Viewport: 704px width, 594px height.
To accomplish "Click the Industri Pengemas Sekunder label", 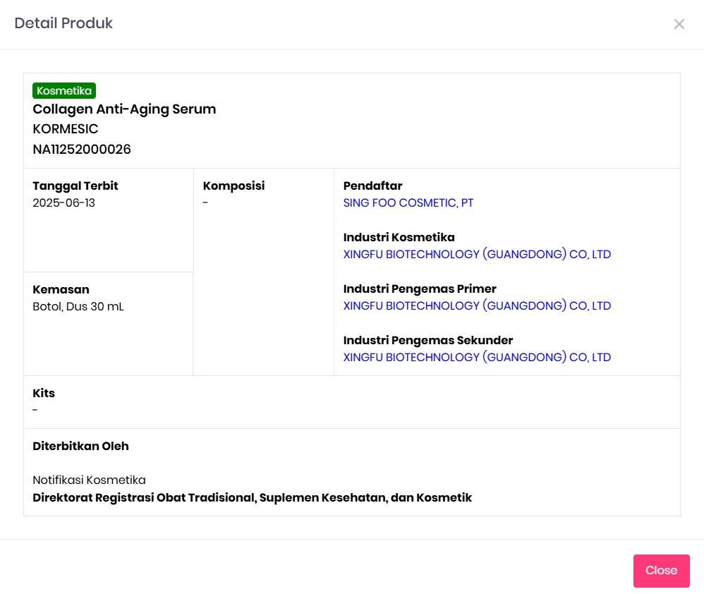I will click(x=428, y=341).
